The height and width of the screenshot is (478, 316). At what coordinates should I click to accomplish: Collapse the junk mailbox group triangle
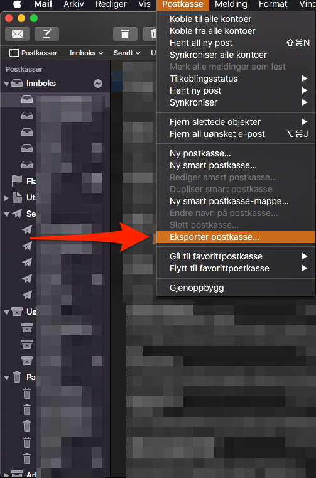[6, 312]
